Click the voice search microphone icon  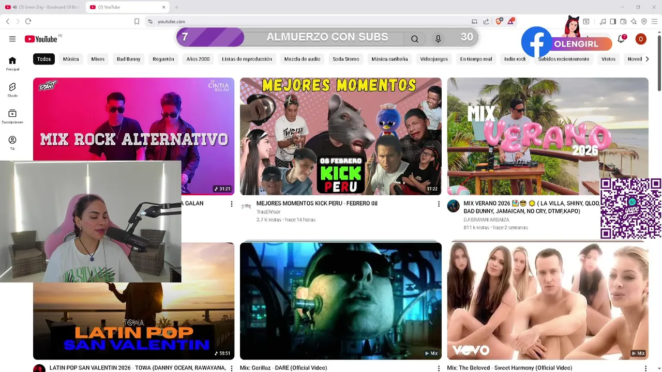(438, 39)
